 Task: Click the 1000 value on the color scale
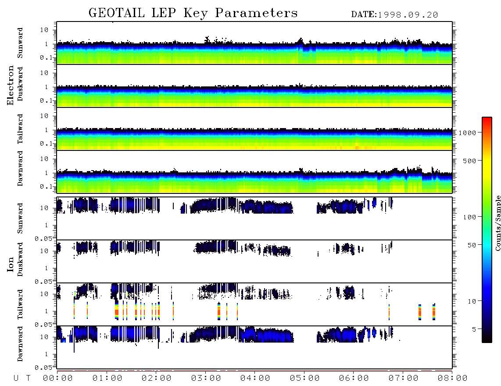click(468, 133)
